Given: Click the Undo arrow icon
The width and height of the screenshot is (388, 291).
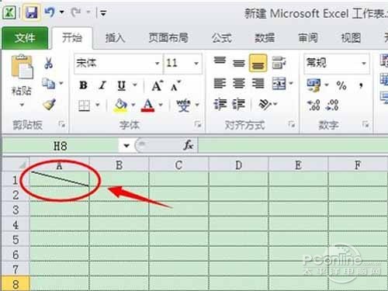Looking at the screenshot, I should 50,12.
